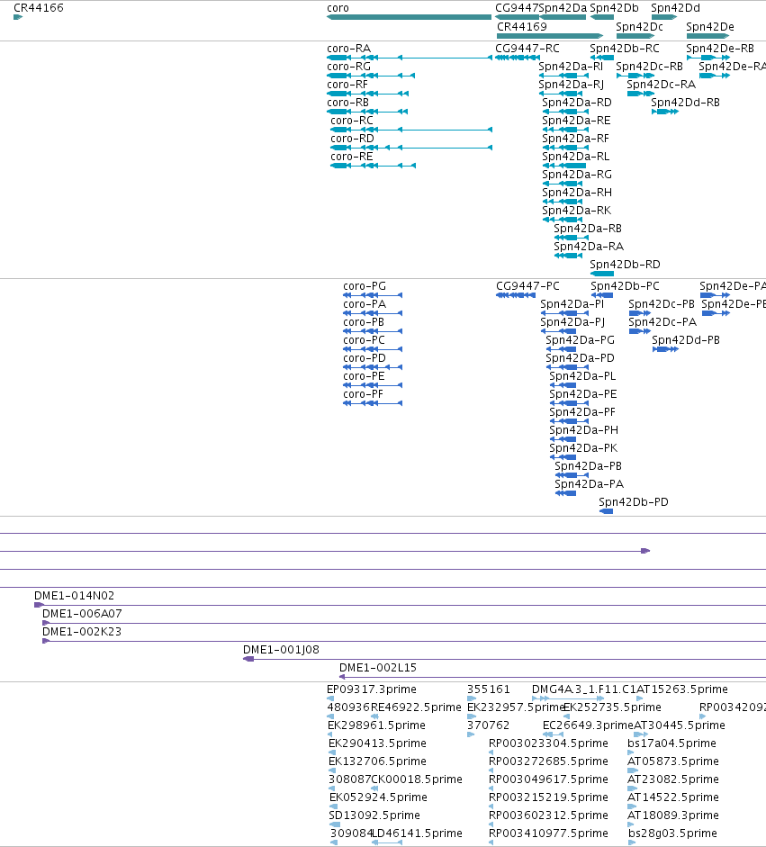Image resolution: width=766 pixels, height=847 pixels.
Task: Select the Spn42Dd gene label
Action: (x=675, y=8)
